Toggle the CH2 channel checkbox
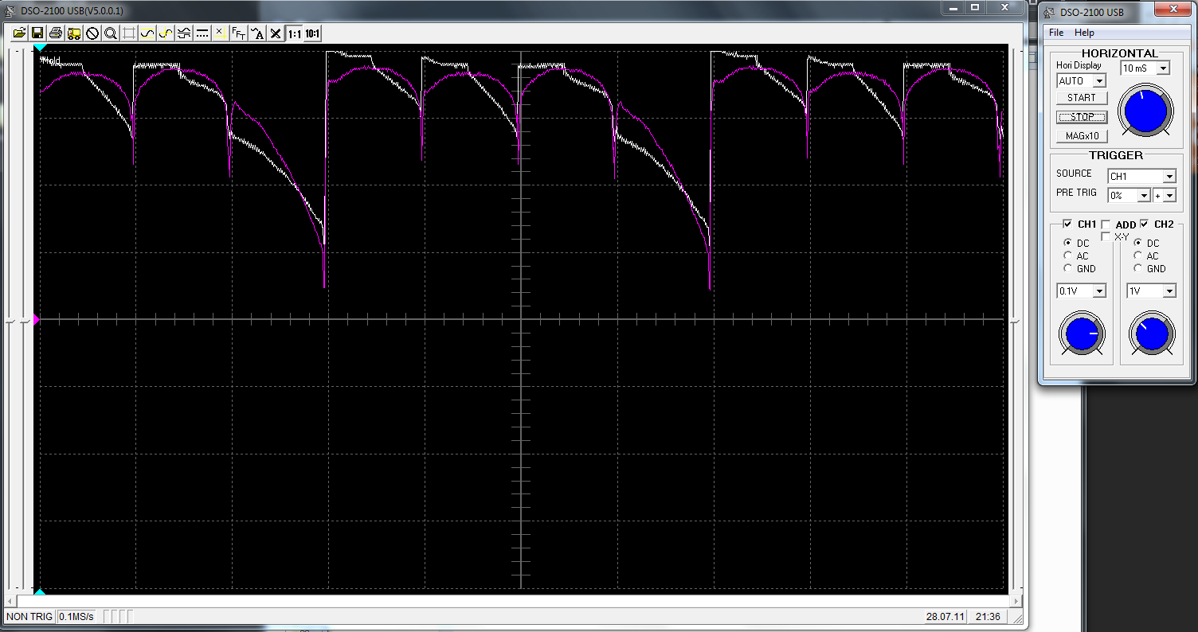1198x632 pixels. click(1145, 224)
